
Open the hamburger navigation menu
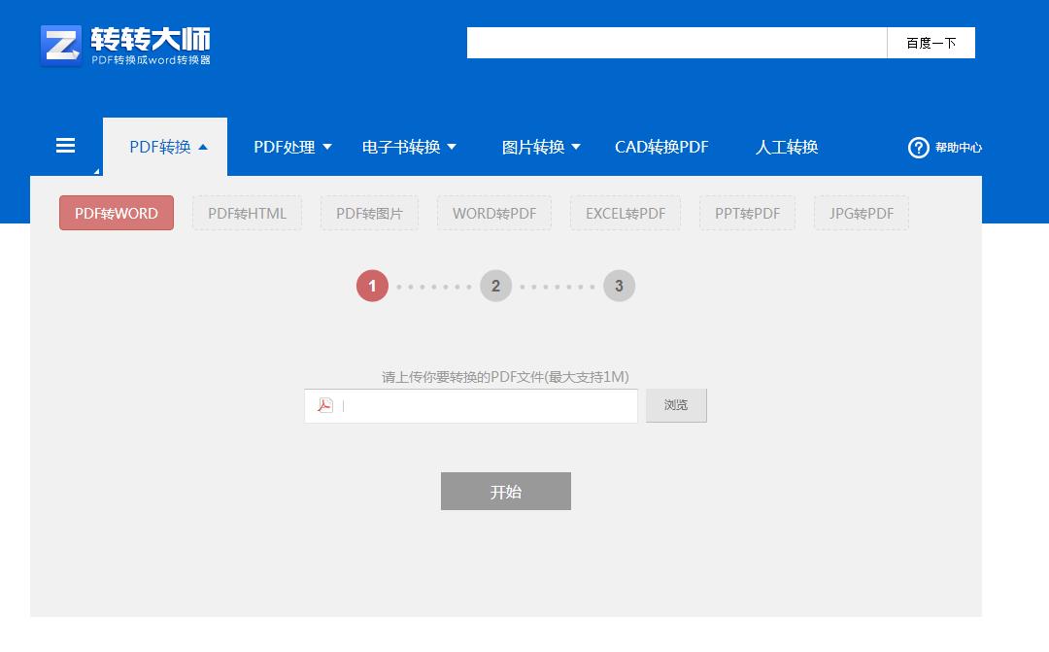[64, 145]
